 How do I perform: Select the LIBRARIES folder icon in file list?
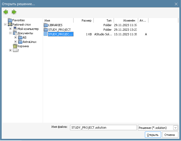46,25
